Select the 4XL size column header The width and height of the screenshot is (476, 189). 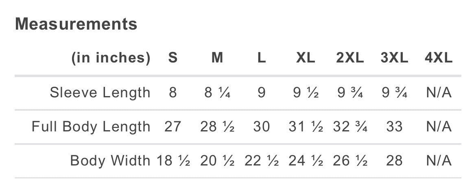point(439,58)
